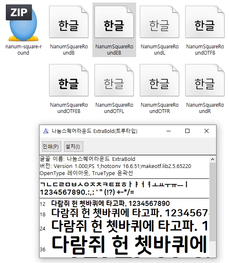
Task: Select the NanumSquareRoundOTFL font file icon
Action: [114, 80]
